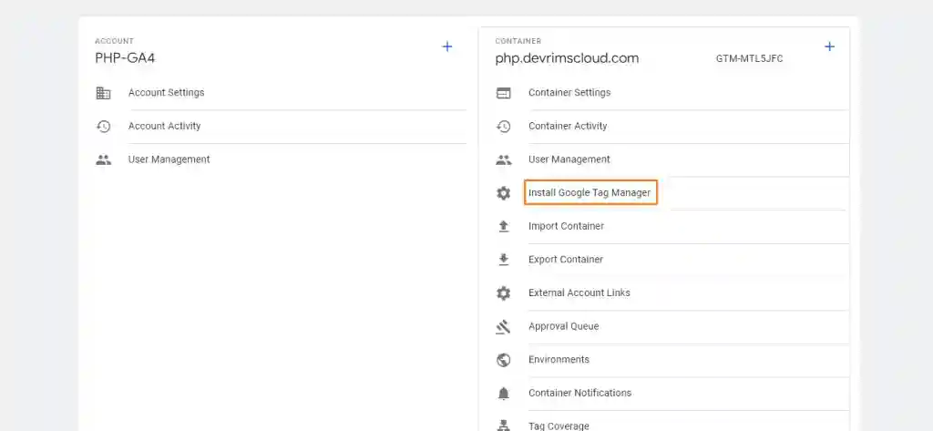Click the account name PHP-GA4
This screenshot has width=933, height=431.
pos(125,58)
